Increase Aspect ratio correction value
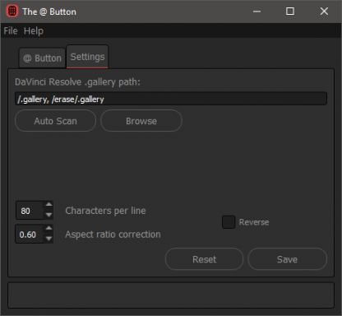The height and width of the screenshot is (316, 342). click(x=49, y=228)
